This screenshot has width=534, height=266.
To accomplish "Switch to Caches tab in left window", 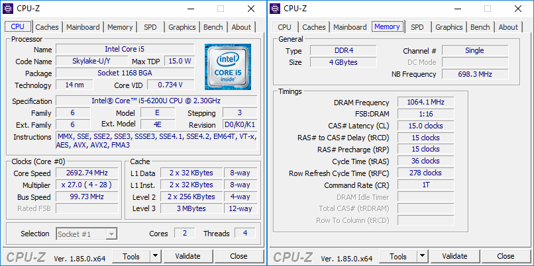I will click(47, 27).
